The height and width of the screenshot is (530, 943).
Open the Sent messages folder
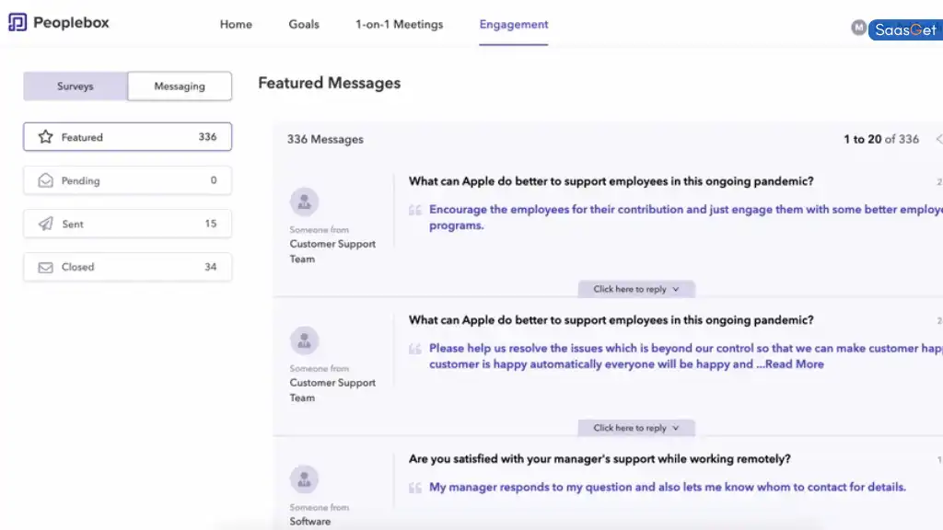tap(127, 224)
